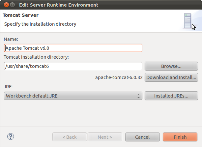Click the Specify the installation directory text
202x147 pixels.
pos(40,24)
